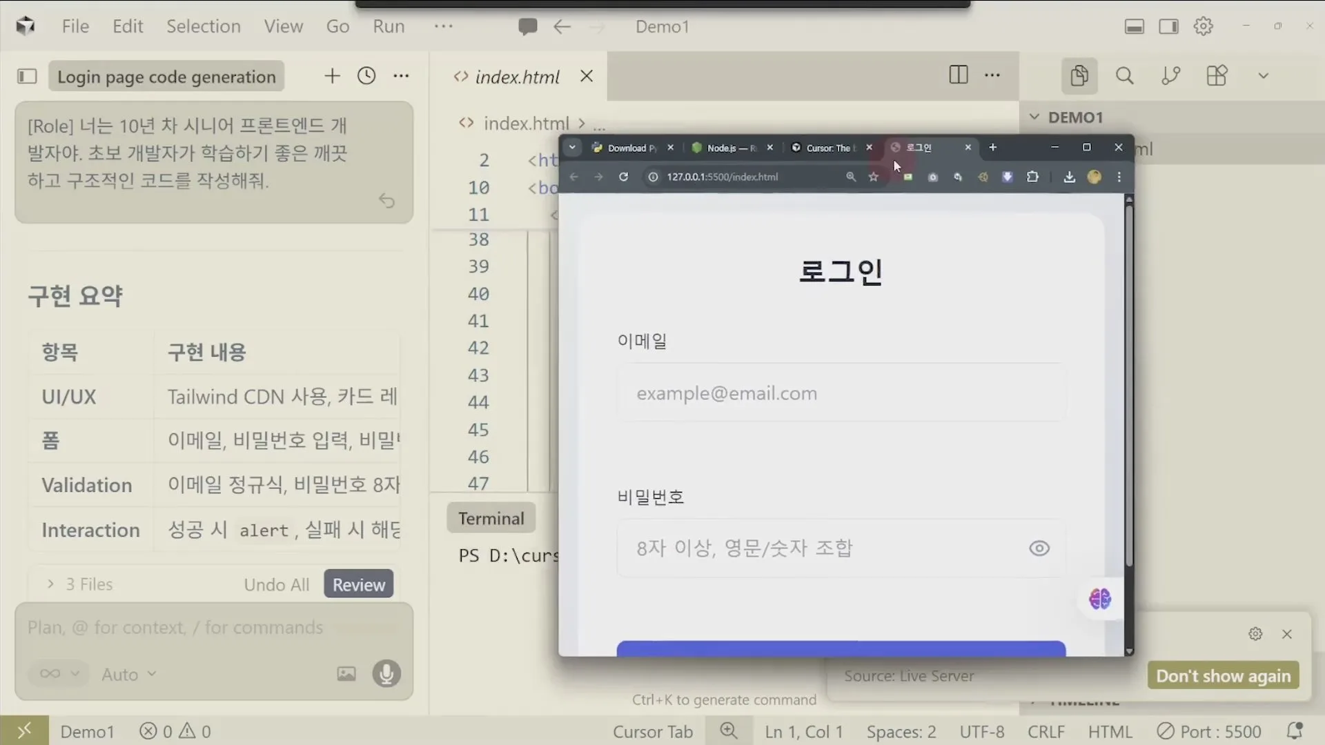Open the View menu
The image size is (1325, 745).
[x=283, y=26]
